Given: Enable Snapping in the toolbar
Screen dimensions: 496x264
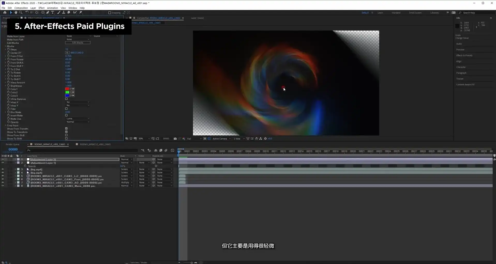Looking at the screenshot, I should tap(110, 13).
